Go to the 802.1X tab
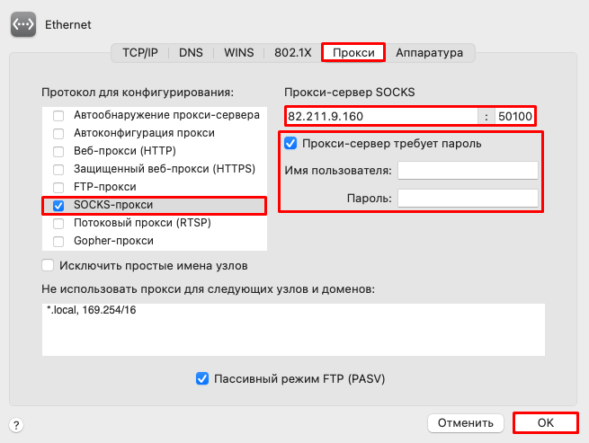 (x=292, y=52)
